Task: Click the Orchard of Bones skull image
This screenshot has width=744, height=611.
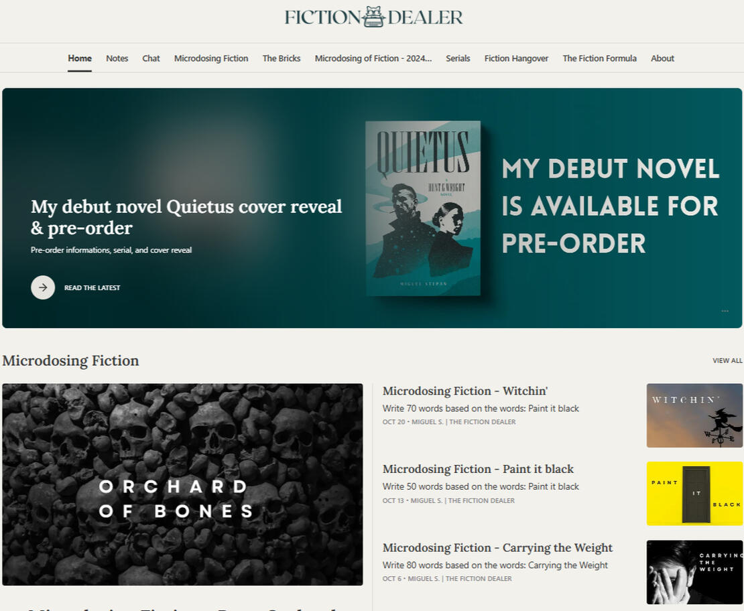Action: (182, 484)
